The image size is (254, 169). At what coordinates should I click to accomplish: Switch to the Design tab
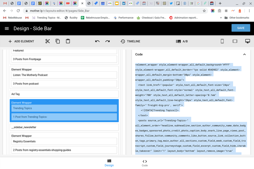pyautogui.click(x=109, y=163)
